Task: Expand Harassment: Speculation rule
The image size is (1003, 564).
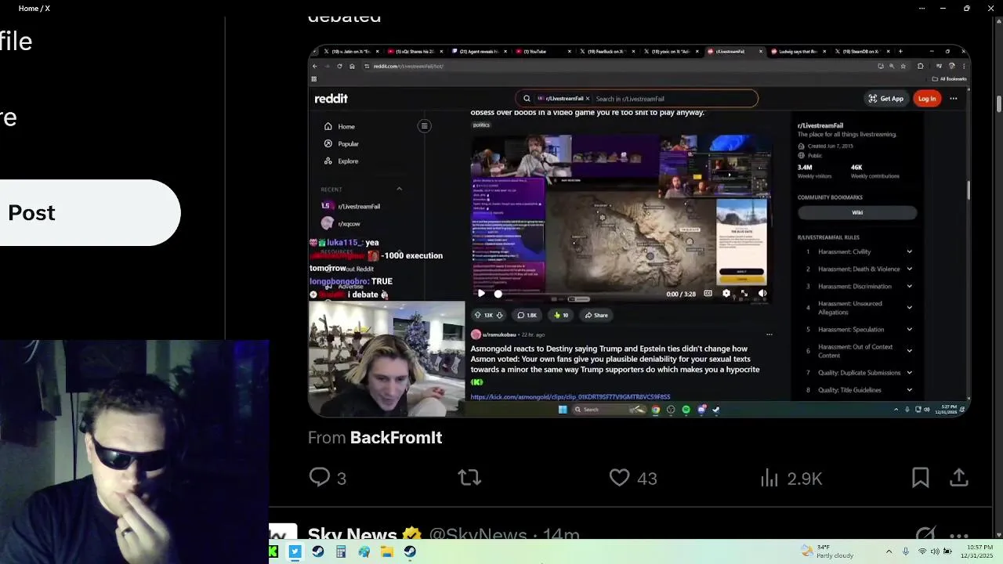Action: [x=909, y=329]
